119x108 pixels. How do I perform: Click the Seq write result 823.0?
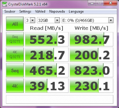[x=91, y=70]
